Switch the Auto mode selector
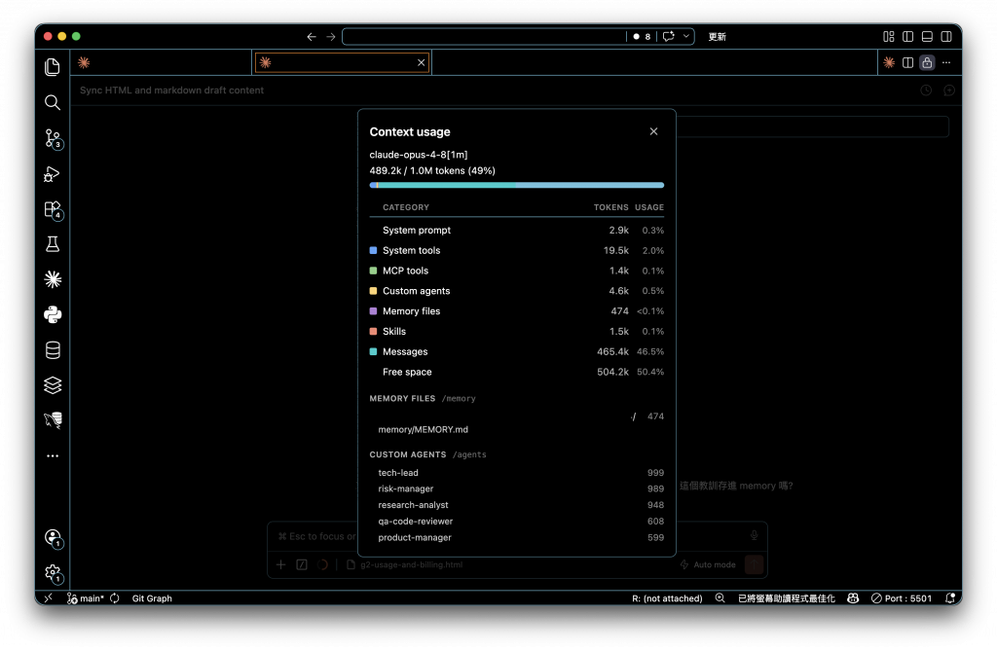 click(x=708, y=564)
